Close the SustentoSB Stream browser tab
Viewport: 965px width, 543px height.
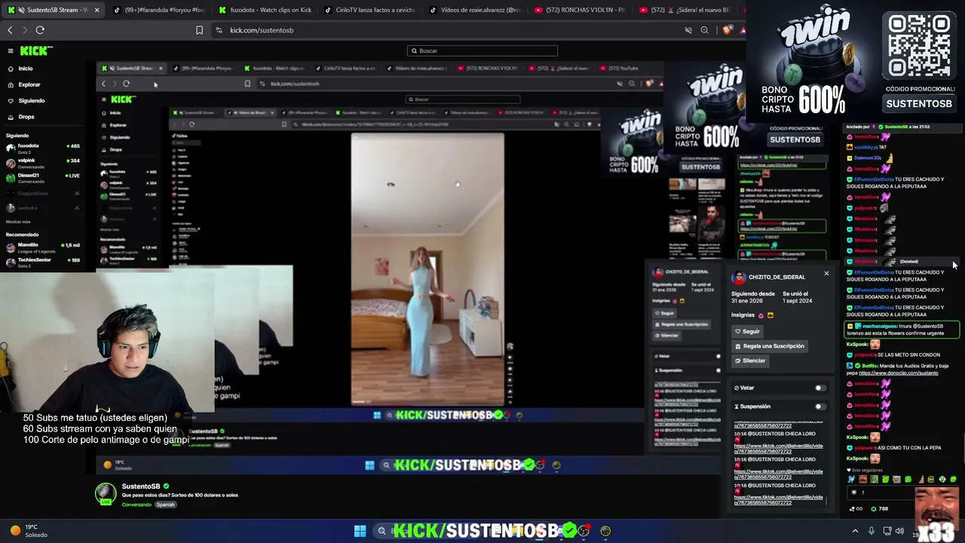[96, 11]
